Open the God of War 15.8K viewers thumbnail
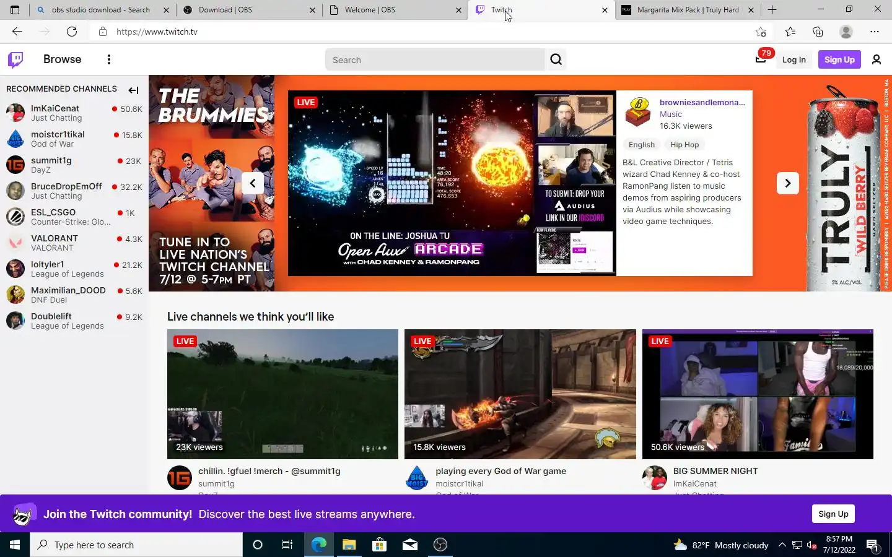The width and height of the screenshot is (892, 557). point(520,394)
